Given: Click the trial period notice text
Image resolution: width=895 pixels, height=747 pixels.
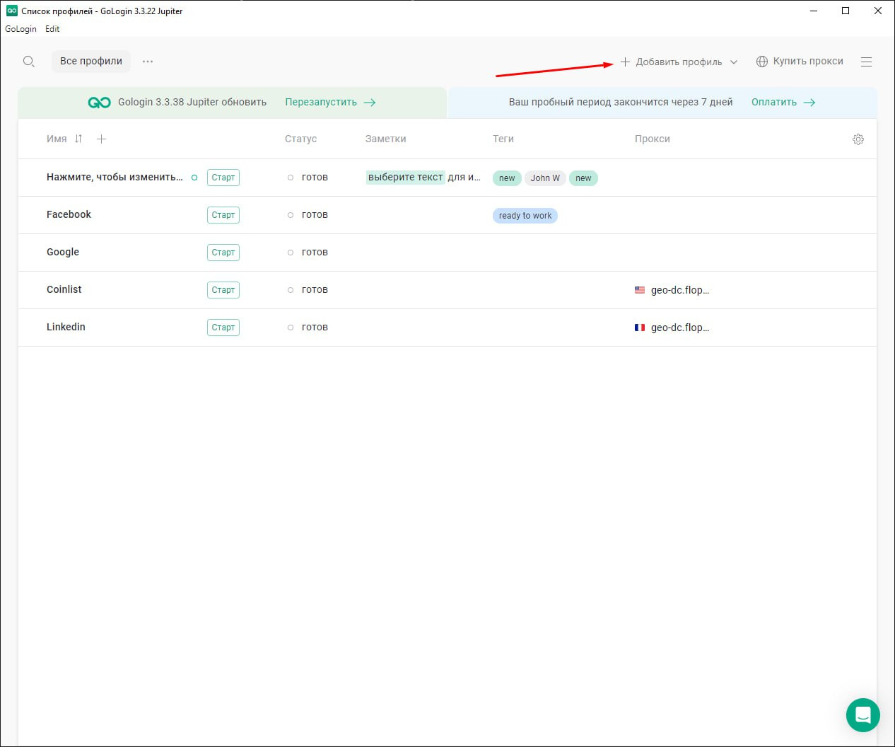Looking at the screenshot, I should click(621, 102).
